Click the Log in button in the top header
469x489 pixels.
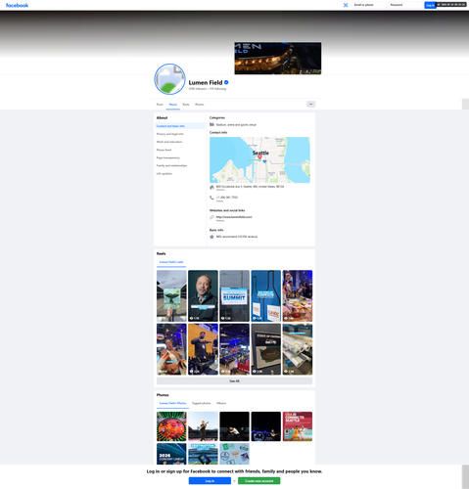pos(430,5)
